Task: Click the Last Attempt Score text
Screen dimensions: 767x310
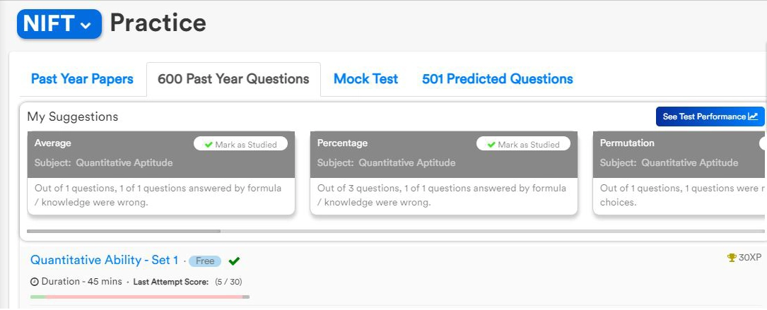Action: point(170,282)
